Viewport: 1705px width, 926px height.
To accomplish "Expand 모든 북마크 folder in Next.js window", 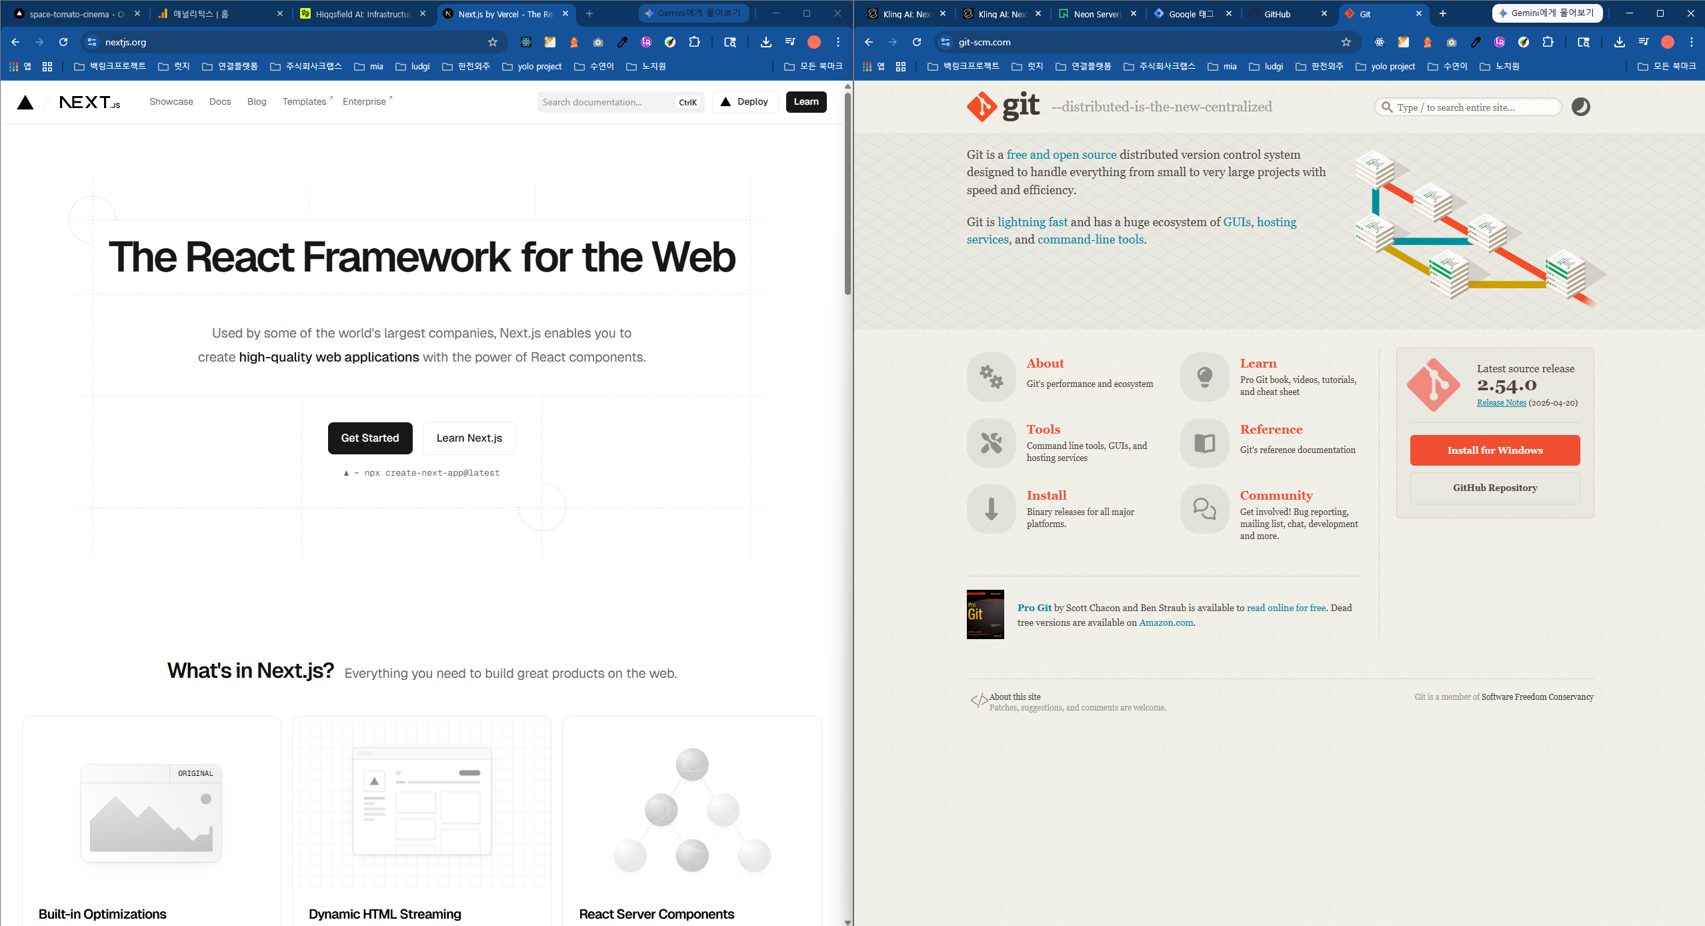I will (813, 67).
